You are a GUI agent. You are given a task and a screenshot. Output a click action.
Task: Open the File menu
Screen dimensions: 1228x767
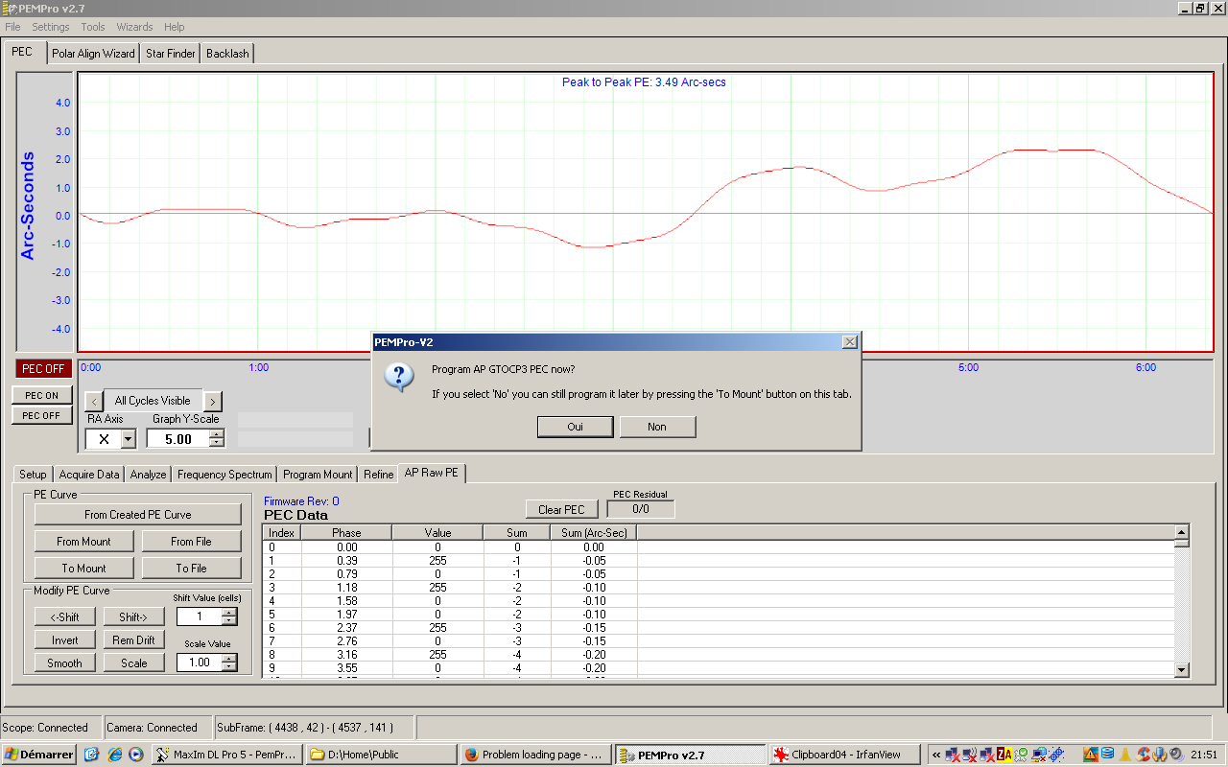12,27
